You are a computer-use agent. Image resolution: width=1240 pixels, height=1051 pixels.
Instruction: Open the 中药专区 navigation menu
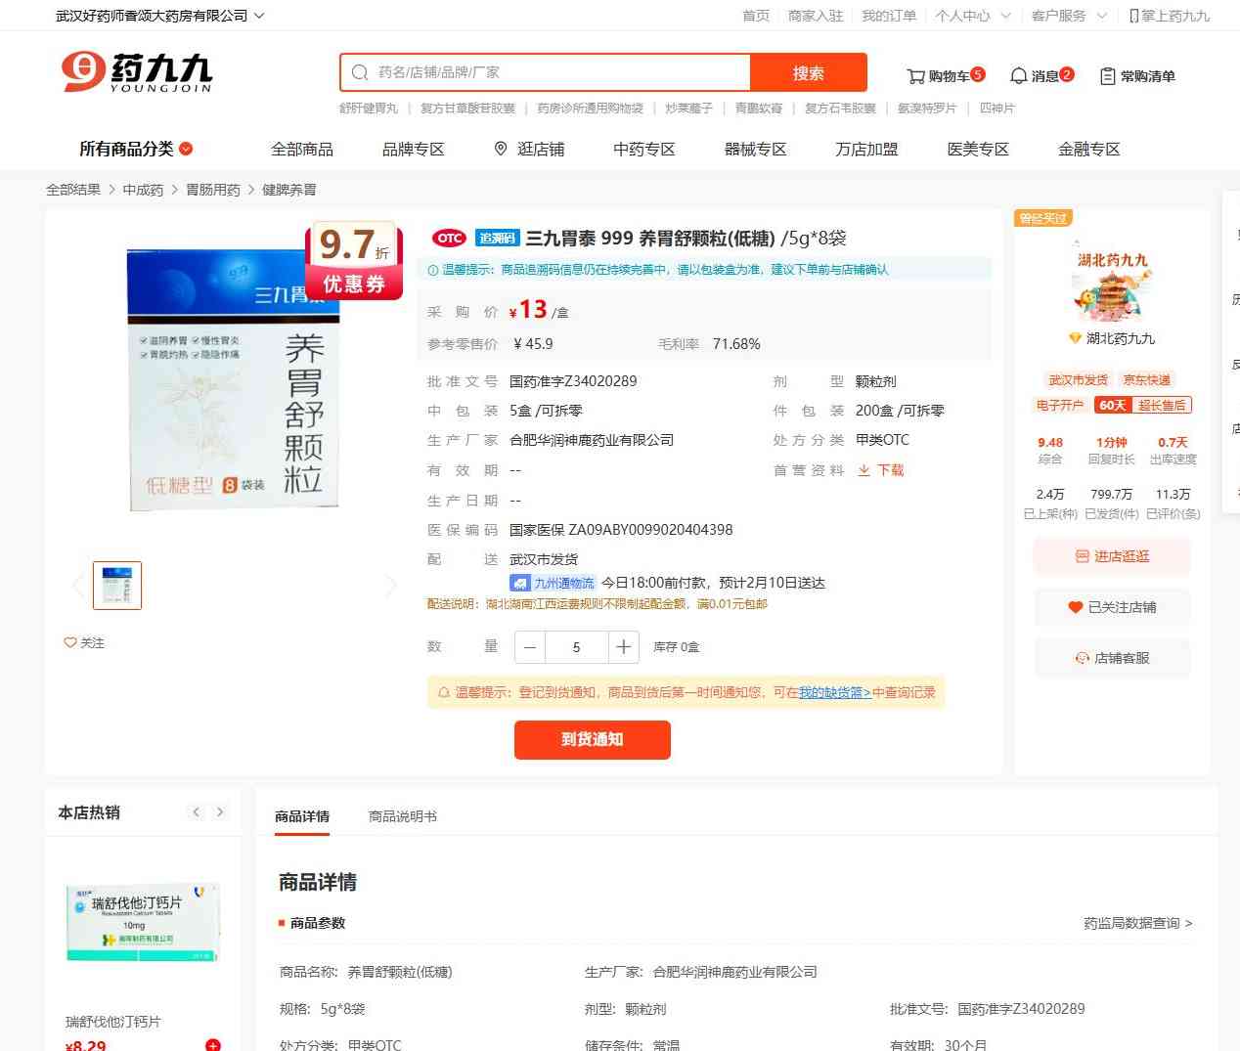[643, 149]
